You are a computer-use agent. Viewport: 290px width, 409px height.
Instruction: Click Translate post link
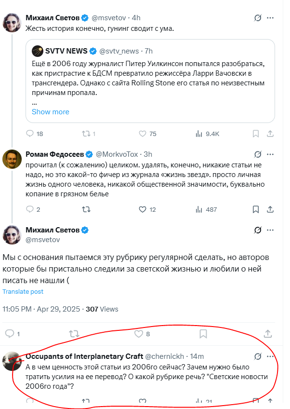(x=23, y=291)
